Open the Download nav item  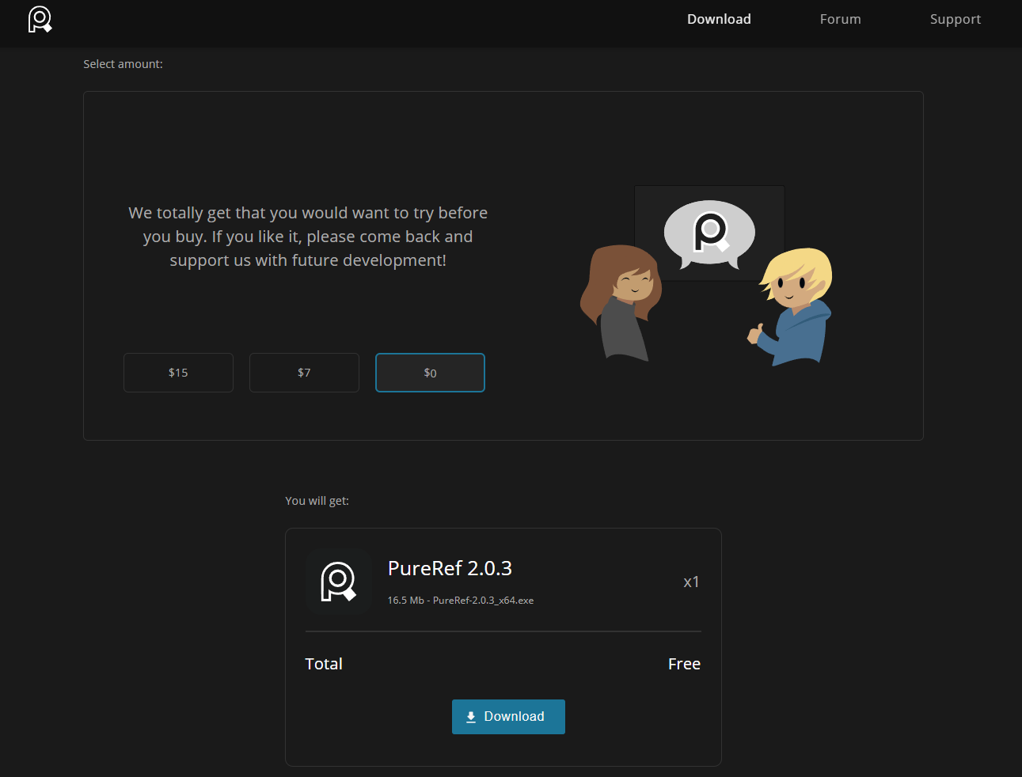pos(719,19)
